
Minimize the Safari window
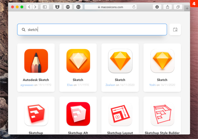coord(17,7)
